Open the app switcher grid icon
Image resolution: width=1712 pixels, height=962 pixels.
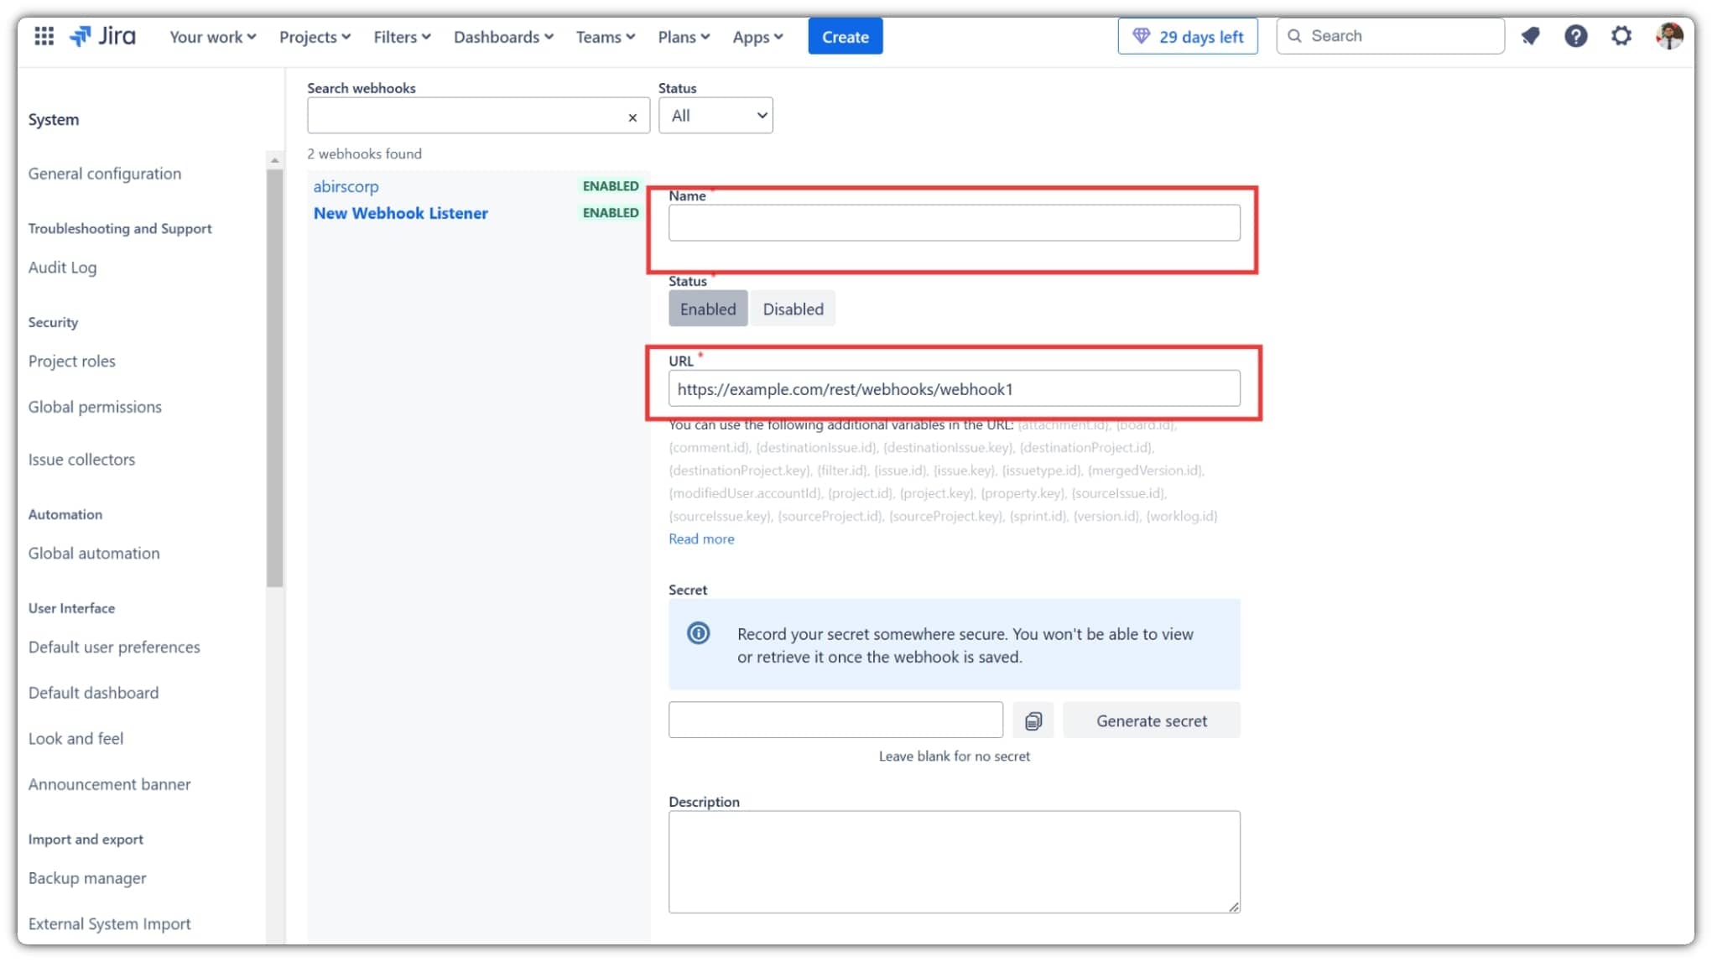[x=44, y=36]
